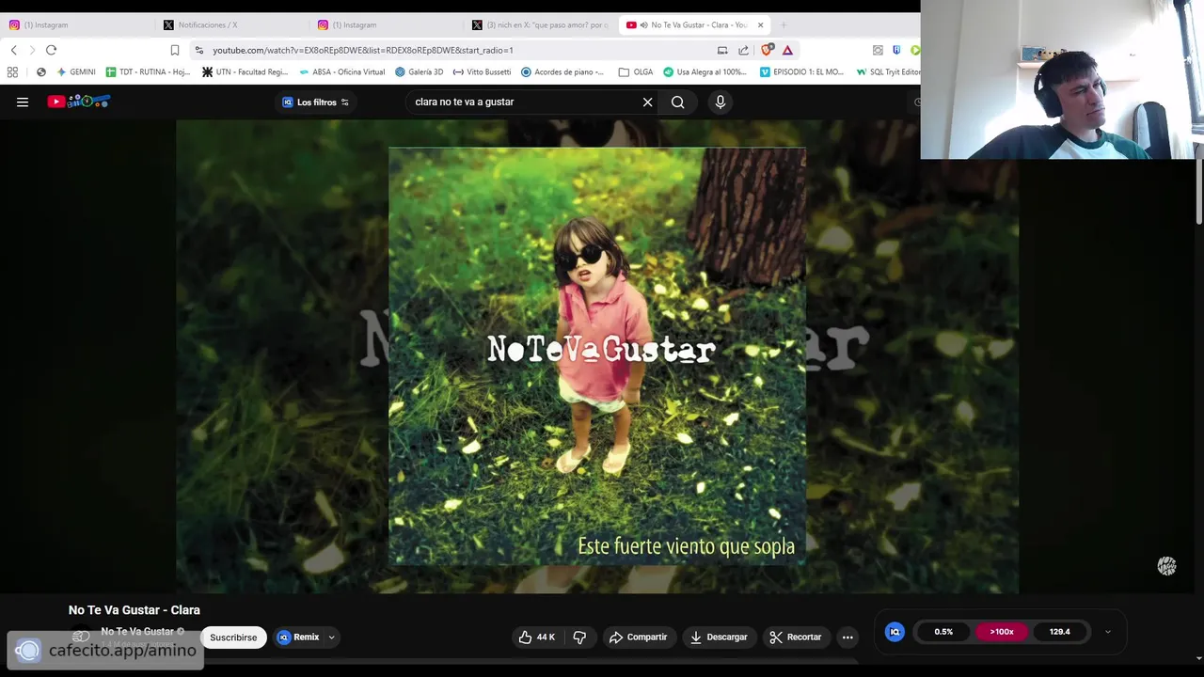Click the Remix button
1204x677 pixels.
click(298, 638)
